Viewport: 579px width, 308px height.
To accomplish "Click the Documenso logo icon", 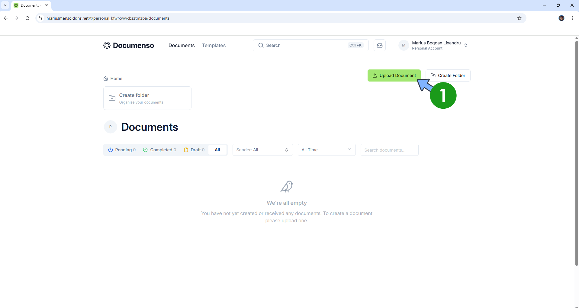I will click(x=106, y=45).
